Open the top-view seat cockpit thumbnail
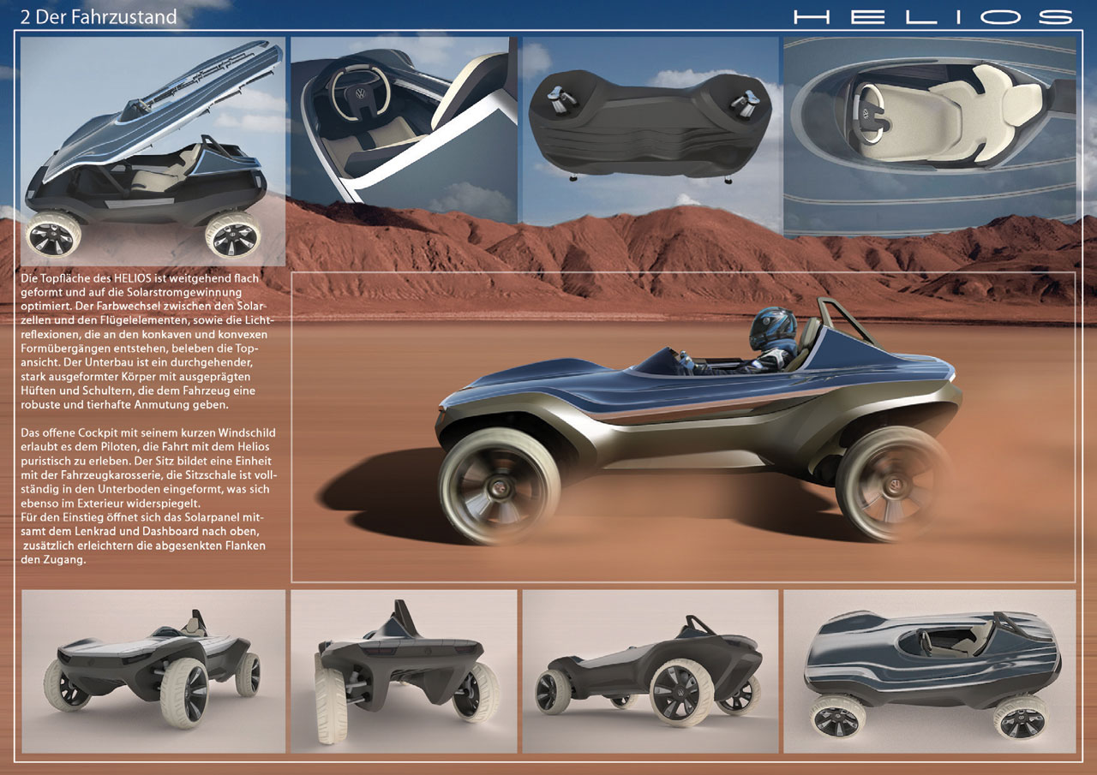This screenshot has width=1097, height=775. click(x=930, y=136)
